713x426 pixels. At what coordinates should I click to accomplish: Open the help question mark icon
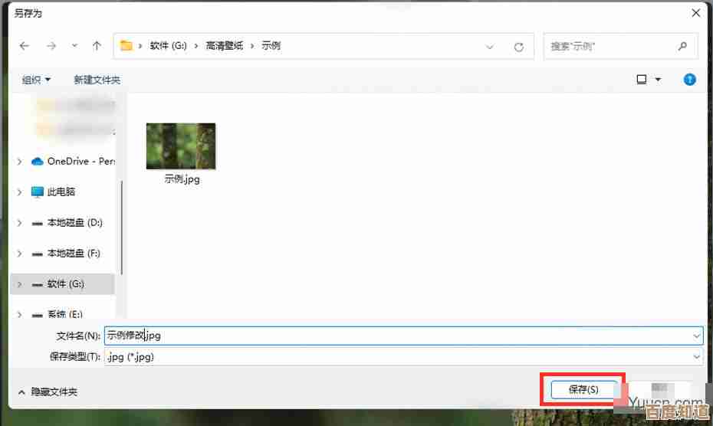tap(689, 80)
